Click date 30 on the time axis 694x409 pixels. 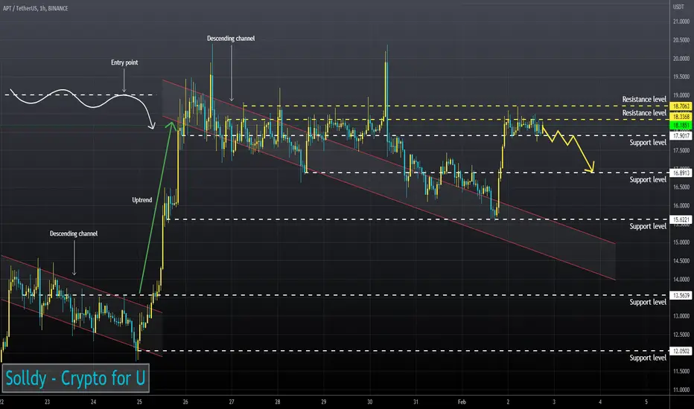pyautogui.click(x=369, y=402)
